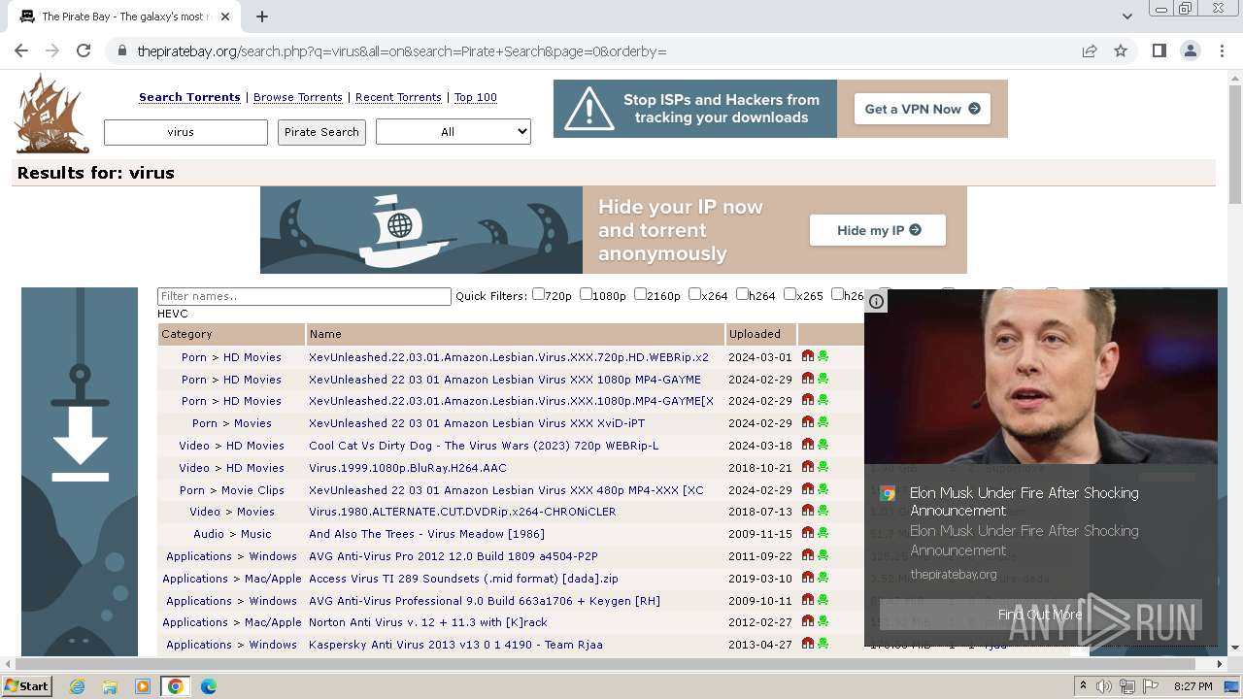Open Internet Explorer from the taskbar

tap(77, 686)
